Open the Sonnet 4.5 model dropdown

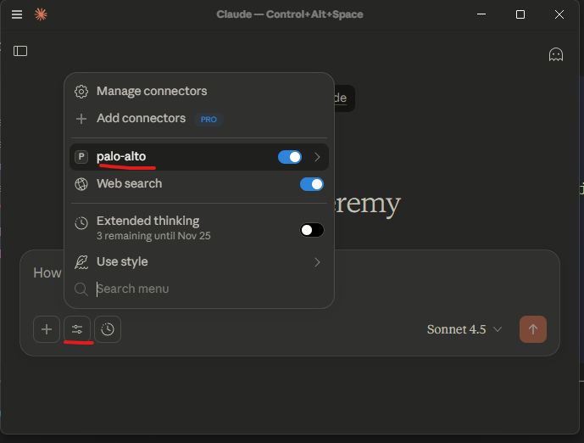tap(464, 329)
